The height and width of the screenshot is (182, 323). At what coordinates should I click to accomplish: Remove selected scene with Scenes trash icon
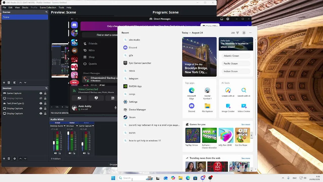[9, 83]
